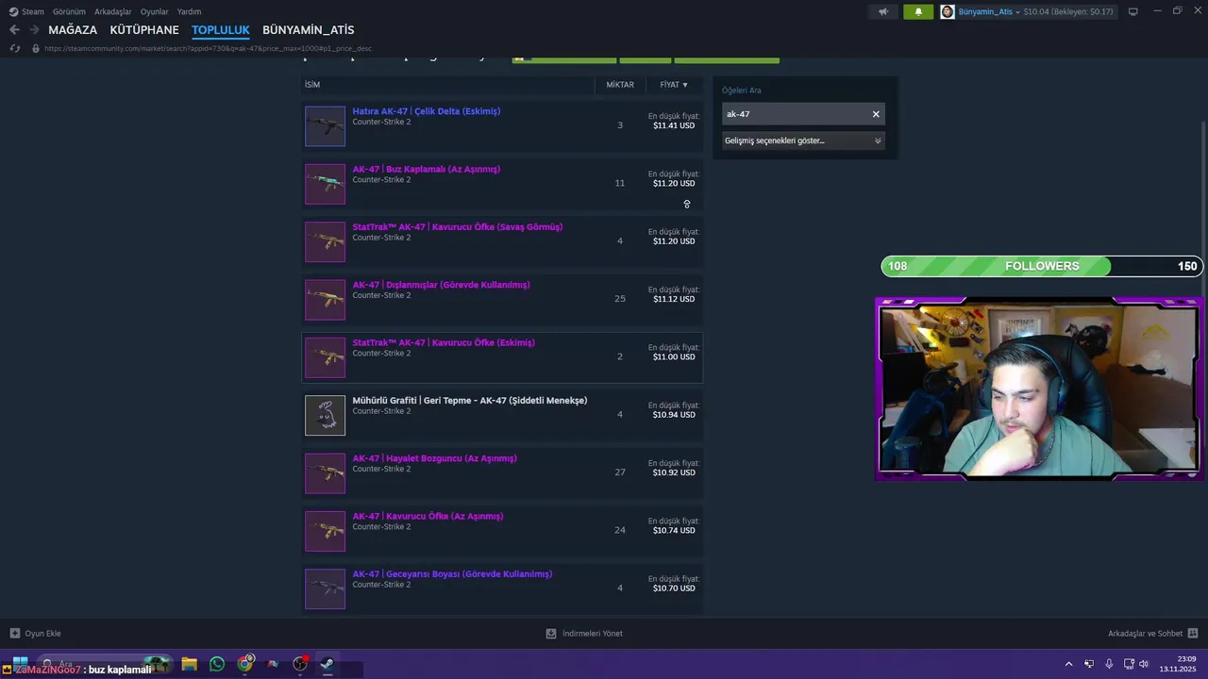Open the announcements megaphone icon
Image resolution: width=1208 pixels, height=679 pixels.
coord(883,11)
